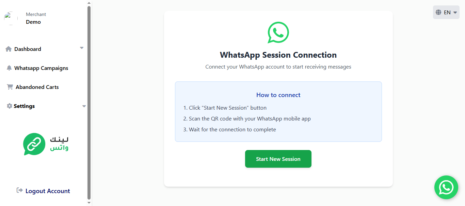
Task: Click the Whatsapp Campaigns bell icon
Action: pos(9,68)
